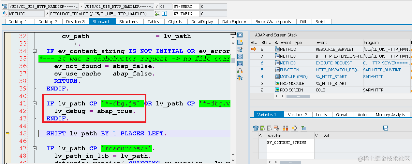Open the Diff tab
The width and height of the screenshot is (412, 164).
point(303,21)
